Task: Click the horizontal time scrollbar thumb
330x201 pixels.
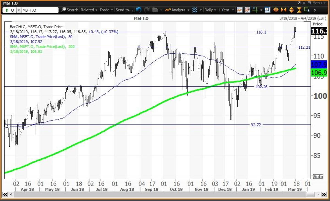Action: [310, 195]
